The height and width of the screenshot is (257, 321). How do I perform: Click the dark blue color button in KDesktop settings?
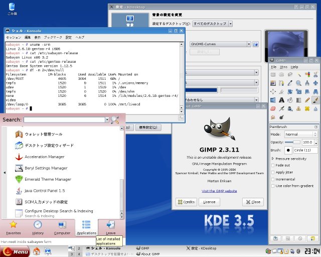click(201, 90)
